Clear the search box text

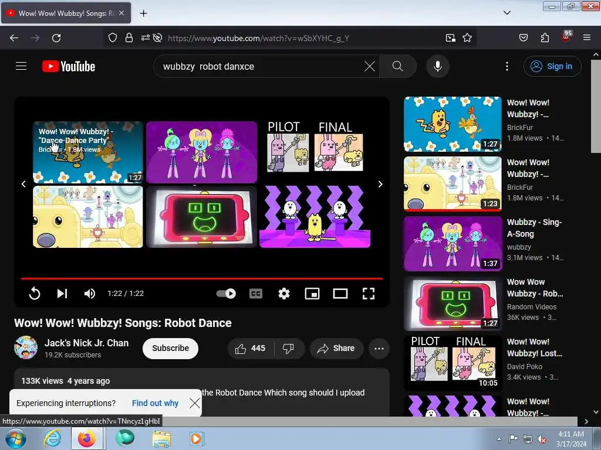370,66
